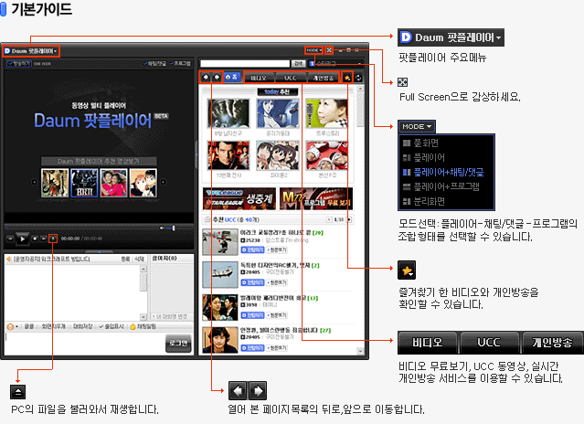Click the enlarged MODE dropdown button in the guide

coord(417,127)
